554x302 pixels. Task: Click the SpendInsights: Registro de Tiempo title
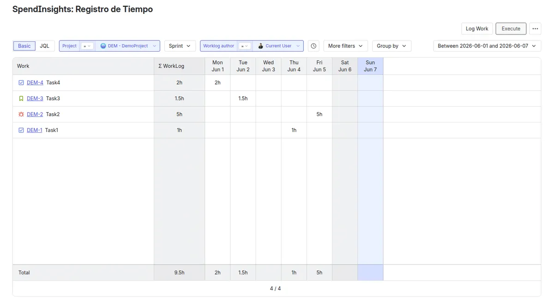(x=83, y=9)
